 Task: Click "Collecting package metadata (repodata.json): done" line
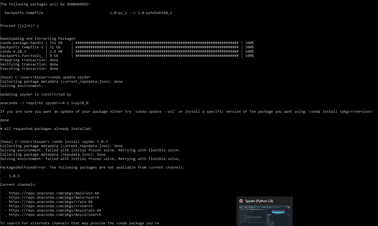(x=53, y=155)
